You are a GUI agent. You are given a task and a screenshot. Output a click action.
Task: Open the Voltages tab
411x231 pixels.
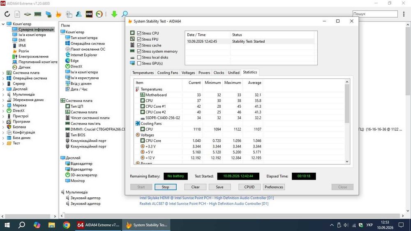pos(188,73)
